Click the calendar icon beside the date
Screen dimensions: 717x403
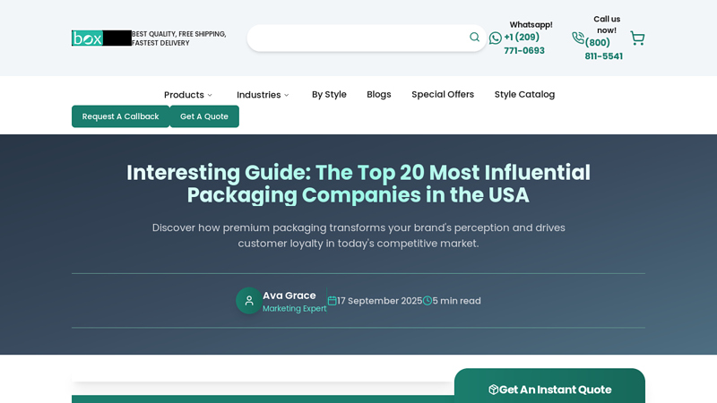pyautogui.click(x=332, y=301)
